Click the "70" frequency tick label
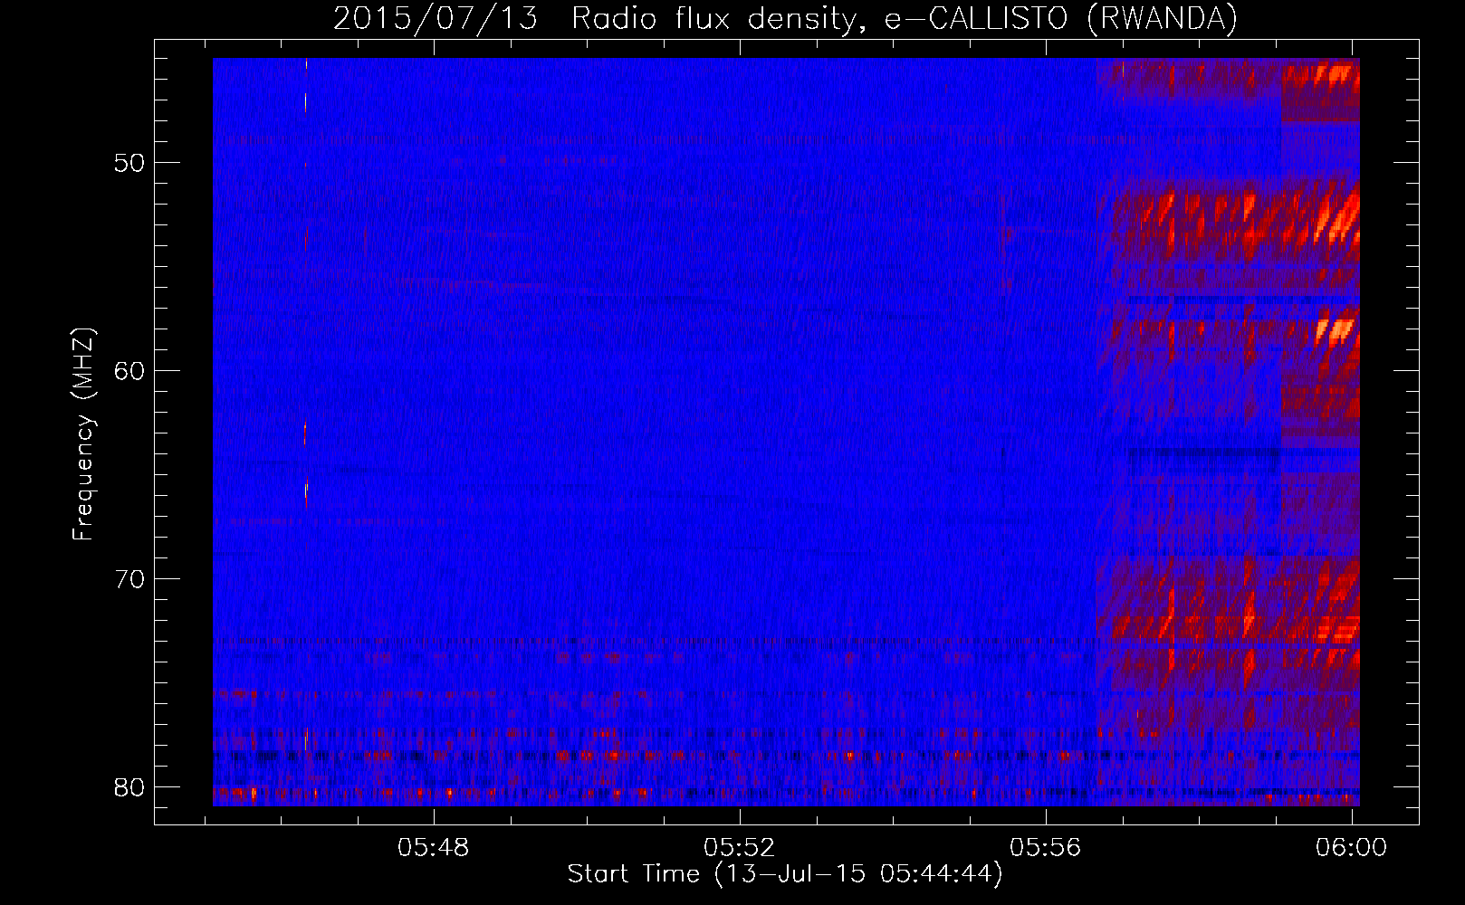Viewport: 1465px width, 905px height. tap(130, 579)
